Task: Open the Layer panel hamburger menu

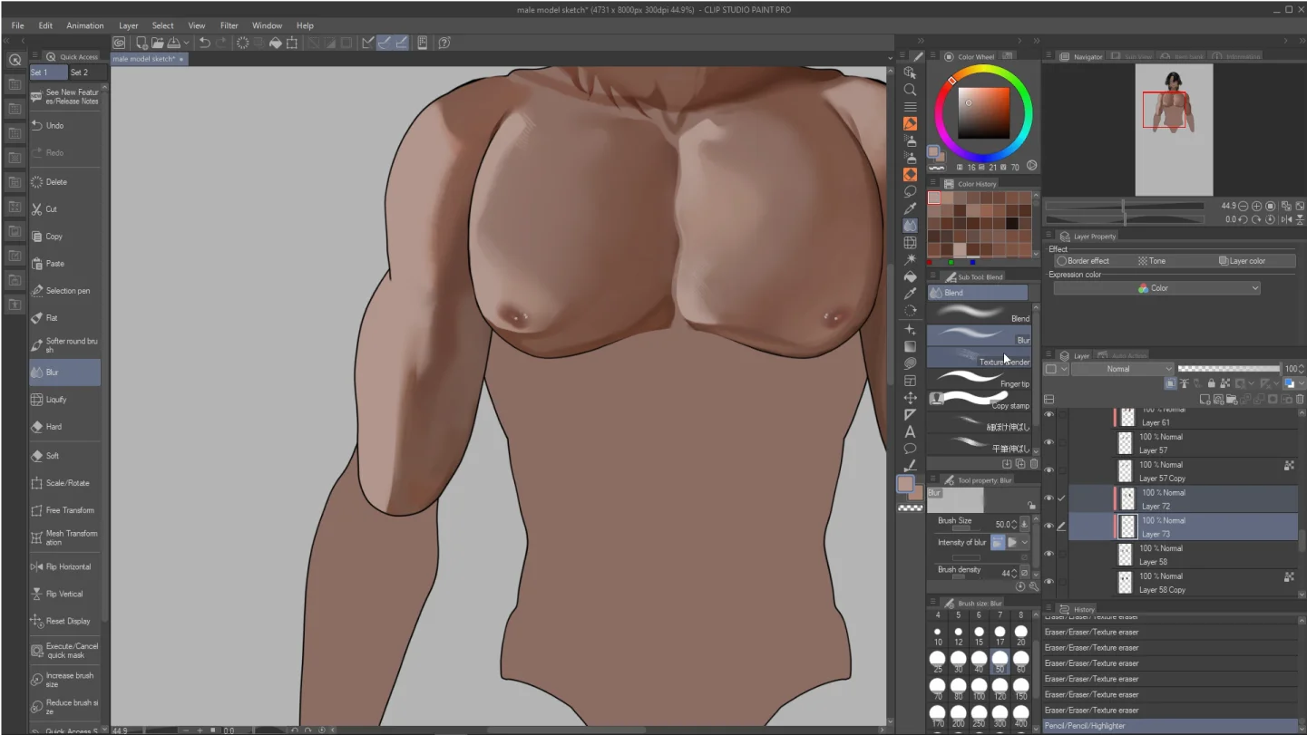Action: [1049, 355]
